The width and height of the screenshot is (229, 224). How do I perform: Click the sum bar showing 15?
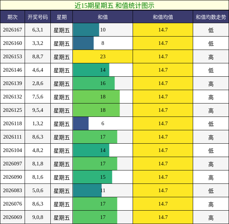[x=93, y=177]
